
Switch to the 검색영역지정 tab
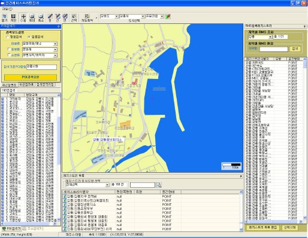[46, 85]
